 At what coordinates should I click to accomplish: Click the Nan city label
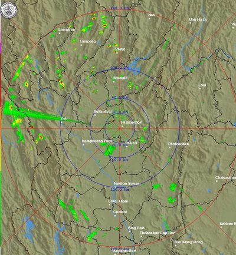(152, 15)
